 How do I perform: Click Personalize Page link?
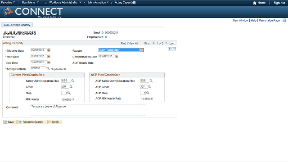(269, 20)
